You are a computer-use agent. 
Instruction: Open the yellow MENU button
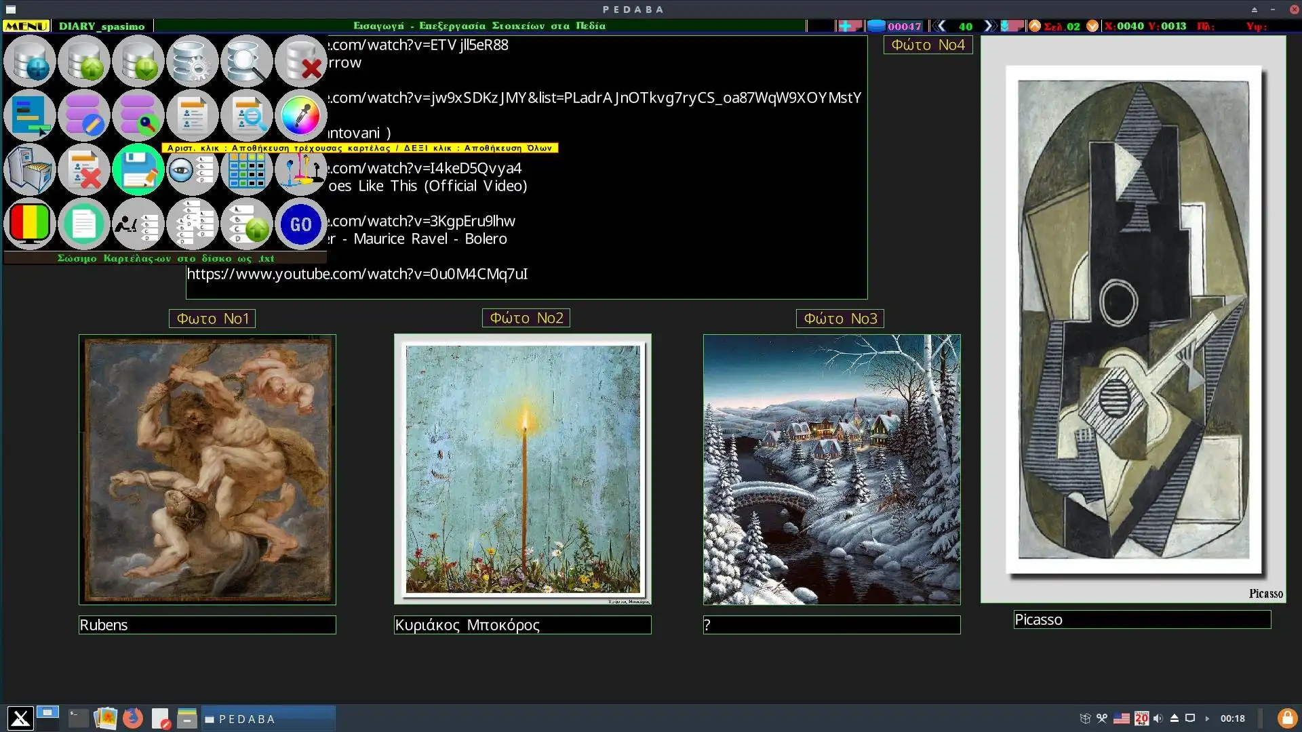click(x=26, y=26)
